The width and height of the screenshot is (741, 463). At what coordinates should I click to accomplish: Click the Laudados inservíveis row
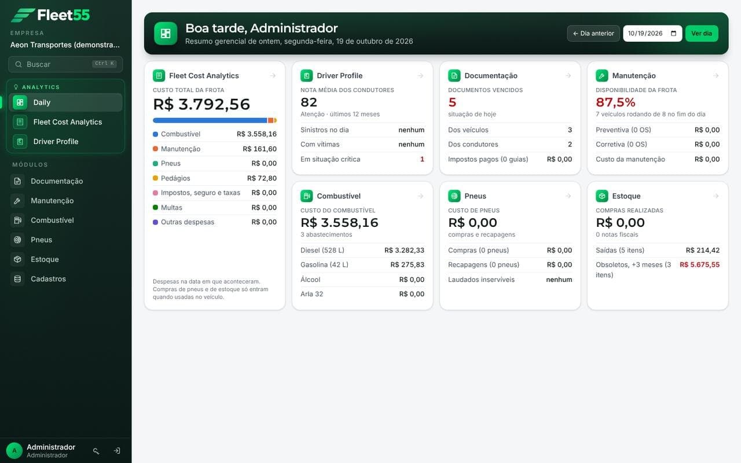tap(510, 280)
